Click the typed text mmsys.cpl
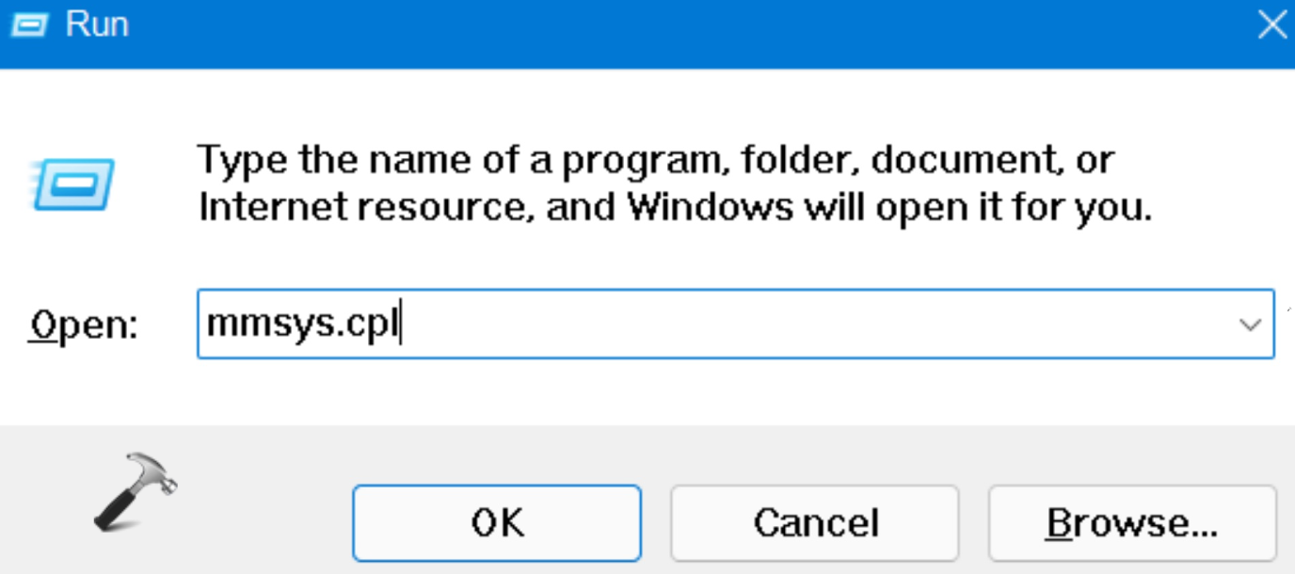1295x574 pixels. pos(301,325)
